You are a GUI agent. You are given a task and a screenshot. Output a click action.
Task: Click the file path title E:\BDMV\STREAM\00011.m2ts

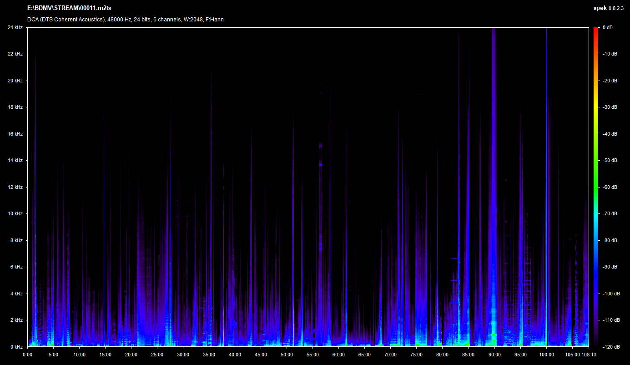(69, 8)
